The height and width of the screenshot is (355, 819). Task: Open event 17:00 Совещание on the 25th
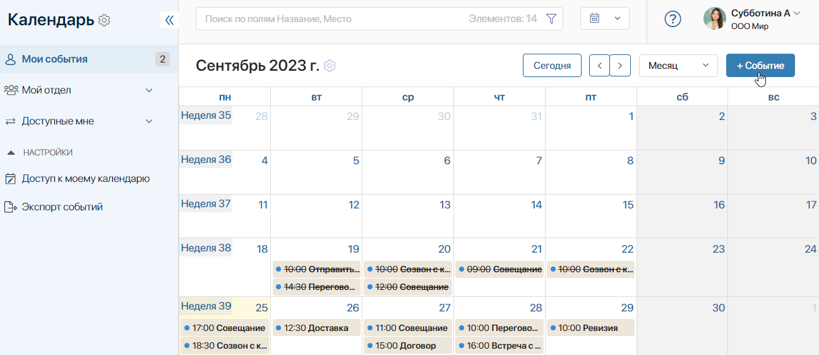click(225, 328)
